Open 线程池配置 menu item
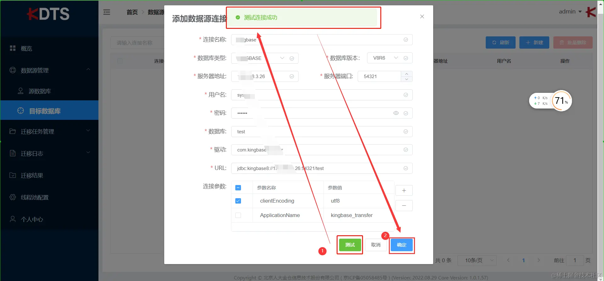This screenshot has width=604, height=281. click(x=49, y=197)
